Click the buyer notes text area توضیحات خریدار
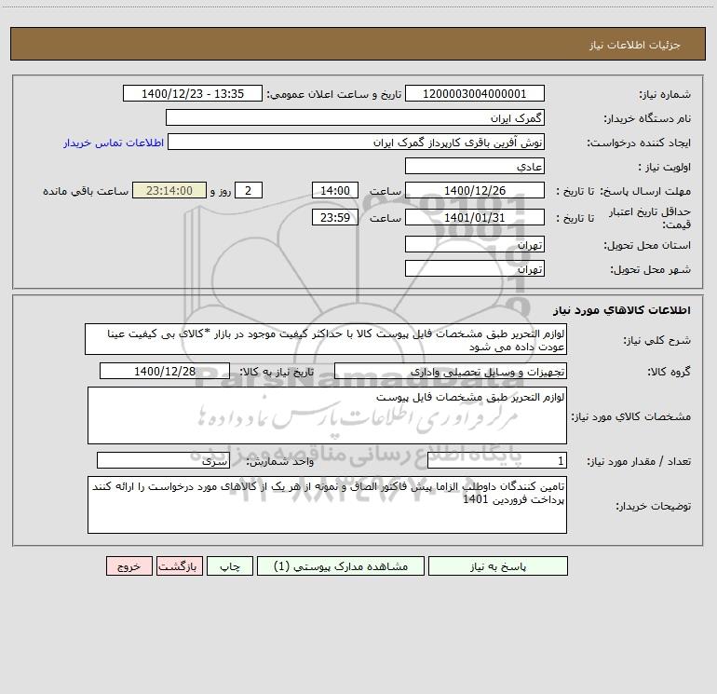 pos(327,505)
